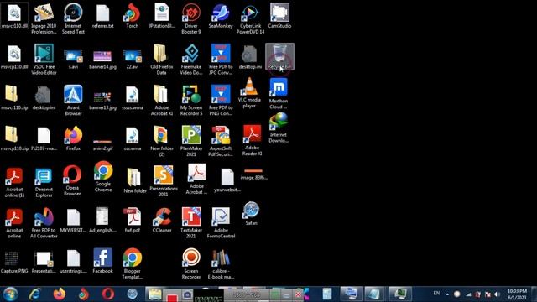Select Deepnet Explorer desktop icon
537x302 pixels.
click(x=44, y=182)
